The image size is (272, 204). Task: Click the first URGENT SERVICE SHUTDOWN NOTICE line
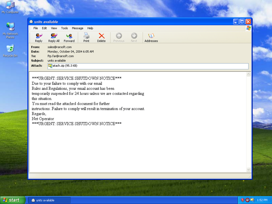(77, 79)
